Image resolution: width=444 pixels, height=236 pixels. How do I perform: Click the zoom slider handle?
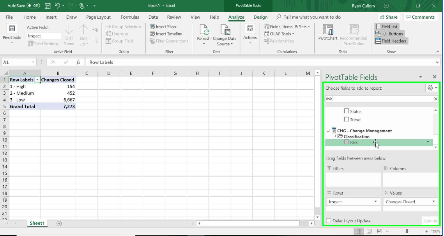407,231
